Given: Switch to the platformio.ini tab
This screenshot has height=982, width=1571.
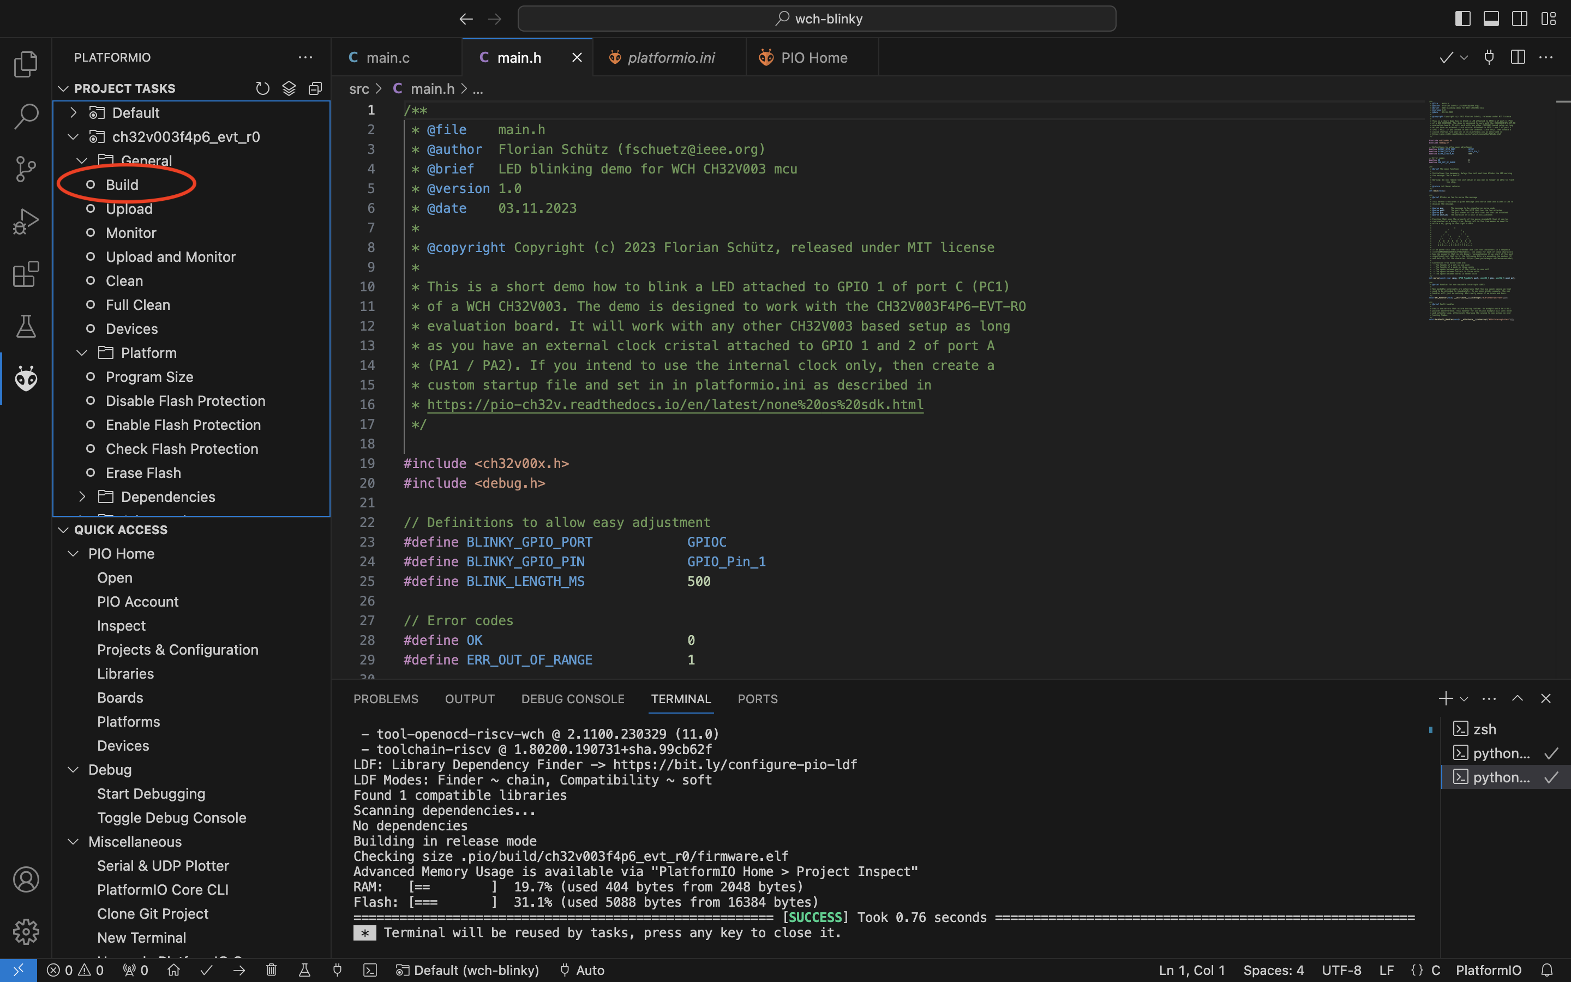Looking at the screenshot, I should 670,58.
